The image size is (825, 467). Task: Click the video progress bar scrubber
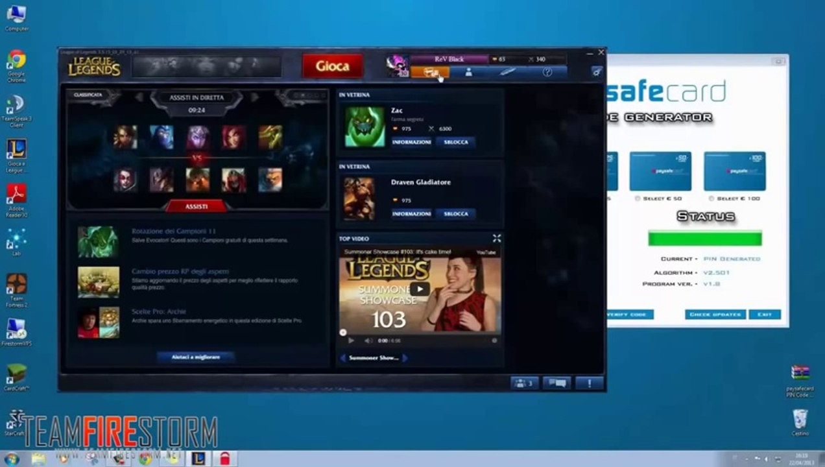coord(343,332)
